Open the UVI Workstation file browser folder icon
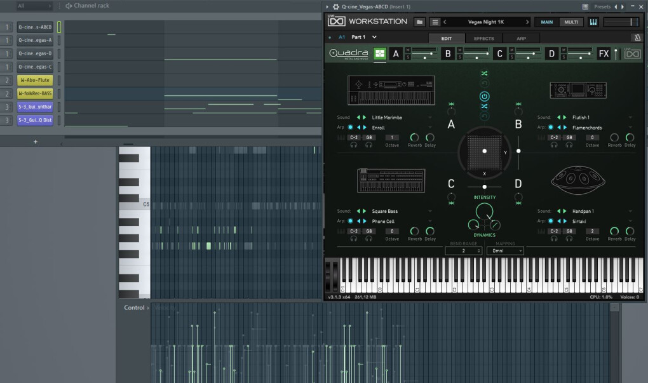 [420, 22]
